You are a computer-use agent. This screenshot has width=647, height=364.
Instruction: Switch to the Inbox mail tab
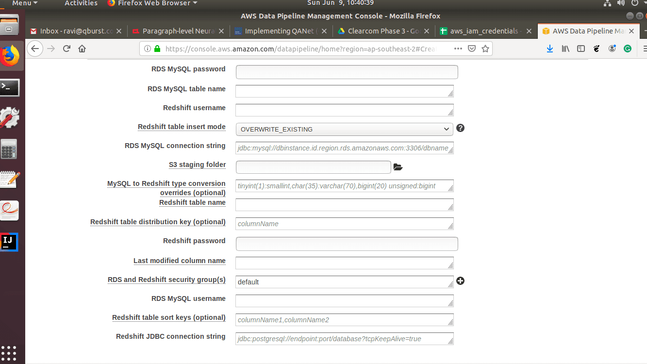click(76, 31)
